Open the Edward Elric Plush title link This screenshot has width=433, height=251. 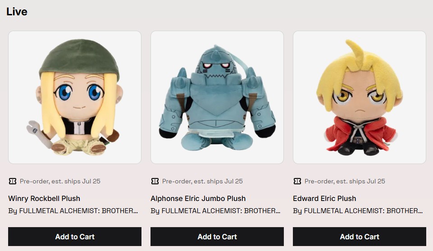[x=324, y=199]
